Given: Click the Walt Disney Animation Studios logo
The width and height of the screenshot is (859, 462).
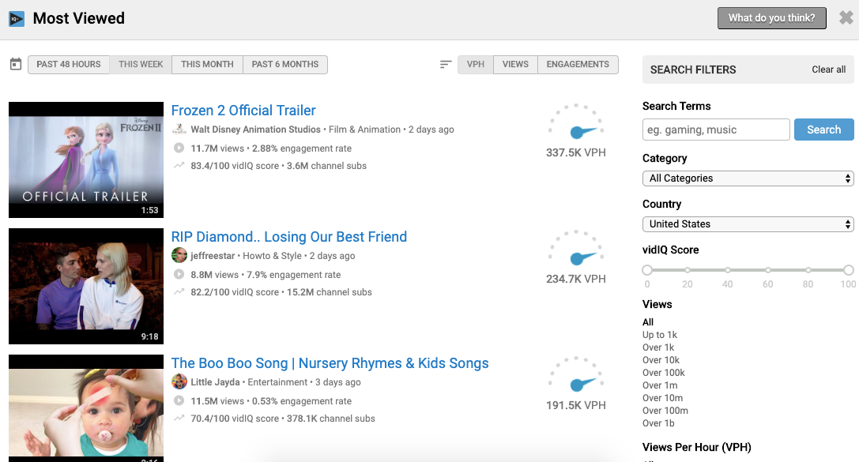Looking at the screenshot, I should click(179, 130).
